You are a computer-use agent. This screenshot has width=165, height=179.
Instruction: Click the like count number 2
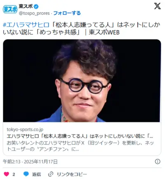14,174
